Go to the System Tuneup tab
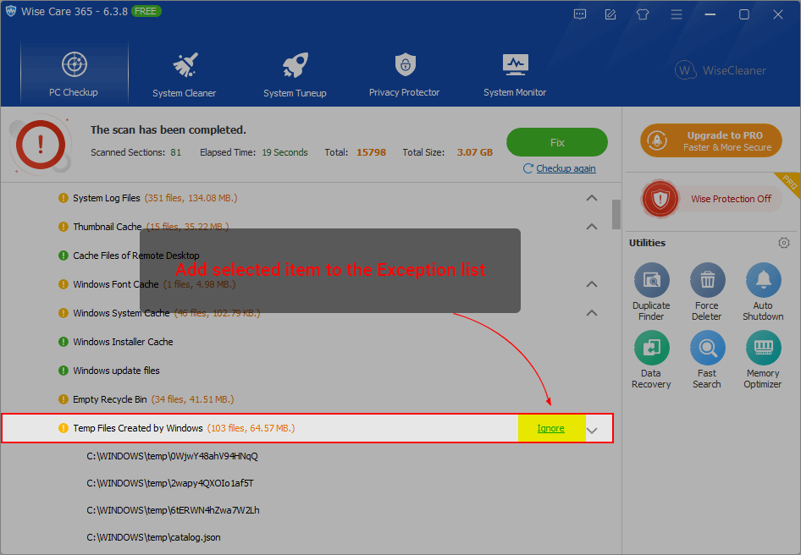The height and width of the screenshot is (555, 801). 295,74
